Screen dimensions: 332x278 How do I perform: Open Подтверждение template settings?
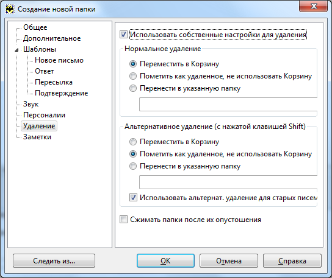coord(62,93)
